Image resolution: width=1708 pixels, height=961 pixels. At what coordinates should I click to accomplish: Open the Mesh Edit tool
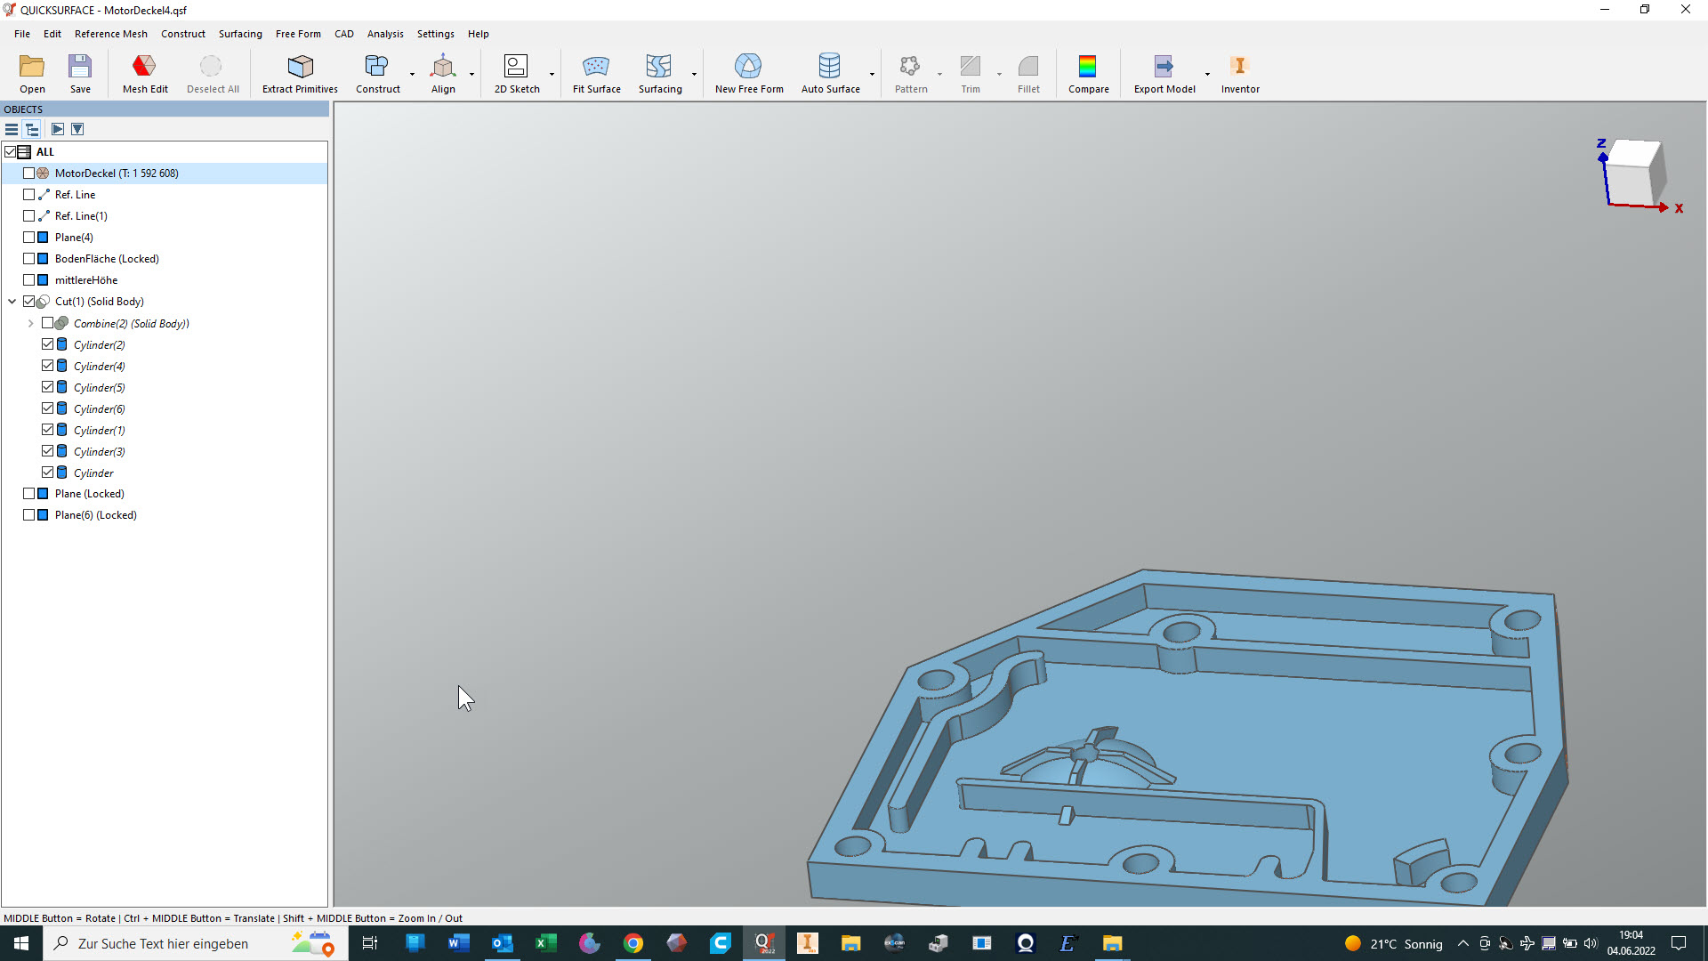coord(144,73)
